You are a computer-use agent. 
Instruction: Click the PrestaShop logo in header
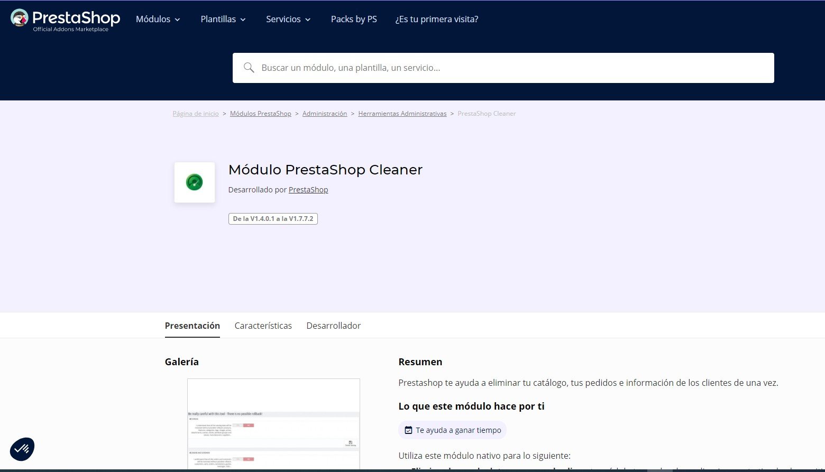(66, 20)
